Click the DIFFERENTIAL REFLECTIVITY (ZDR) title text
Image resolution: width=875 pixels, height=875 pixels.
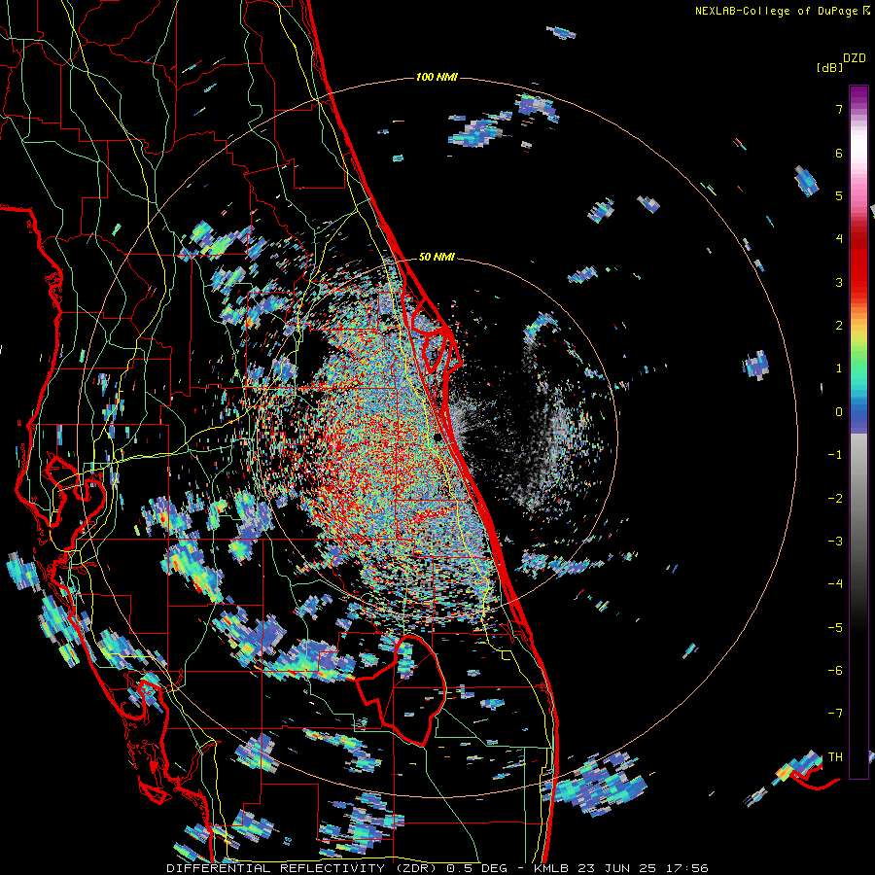303,868
